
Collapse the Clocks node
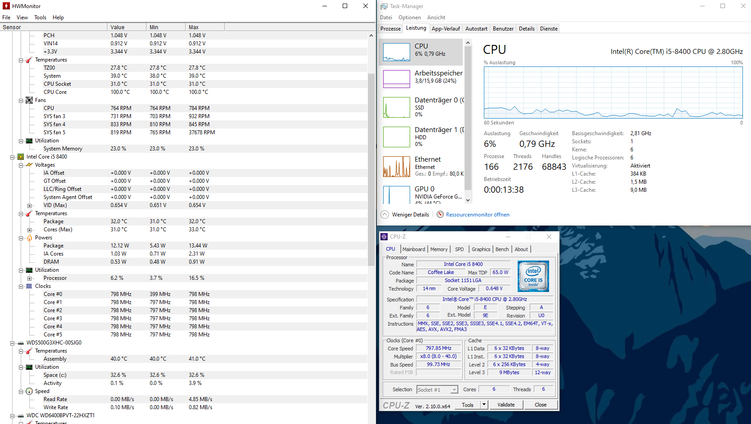coord(21,287)
